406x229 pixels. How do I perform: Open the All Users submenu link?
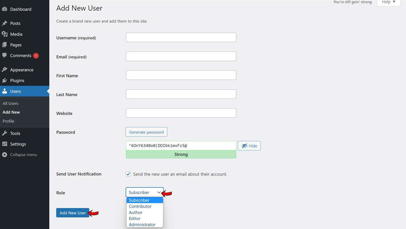click(x=10, y=103)
